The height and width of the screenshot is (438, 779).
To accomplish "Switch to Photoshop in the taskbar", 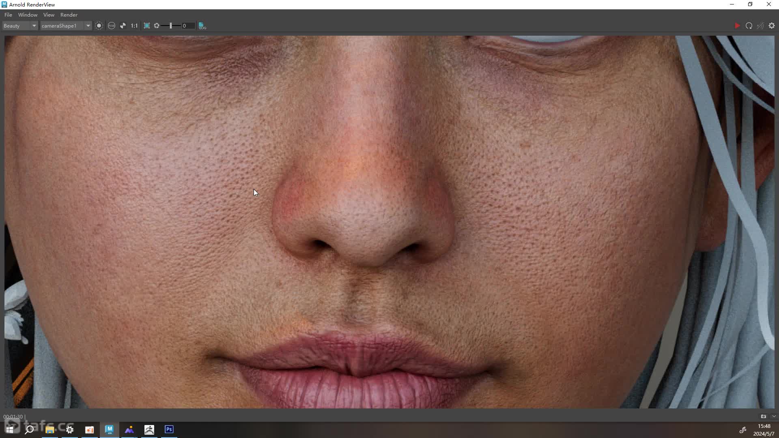I will point(169,429).
